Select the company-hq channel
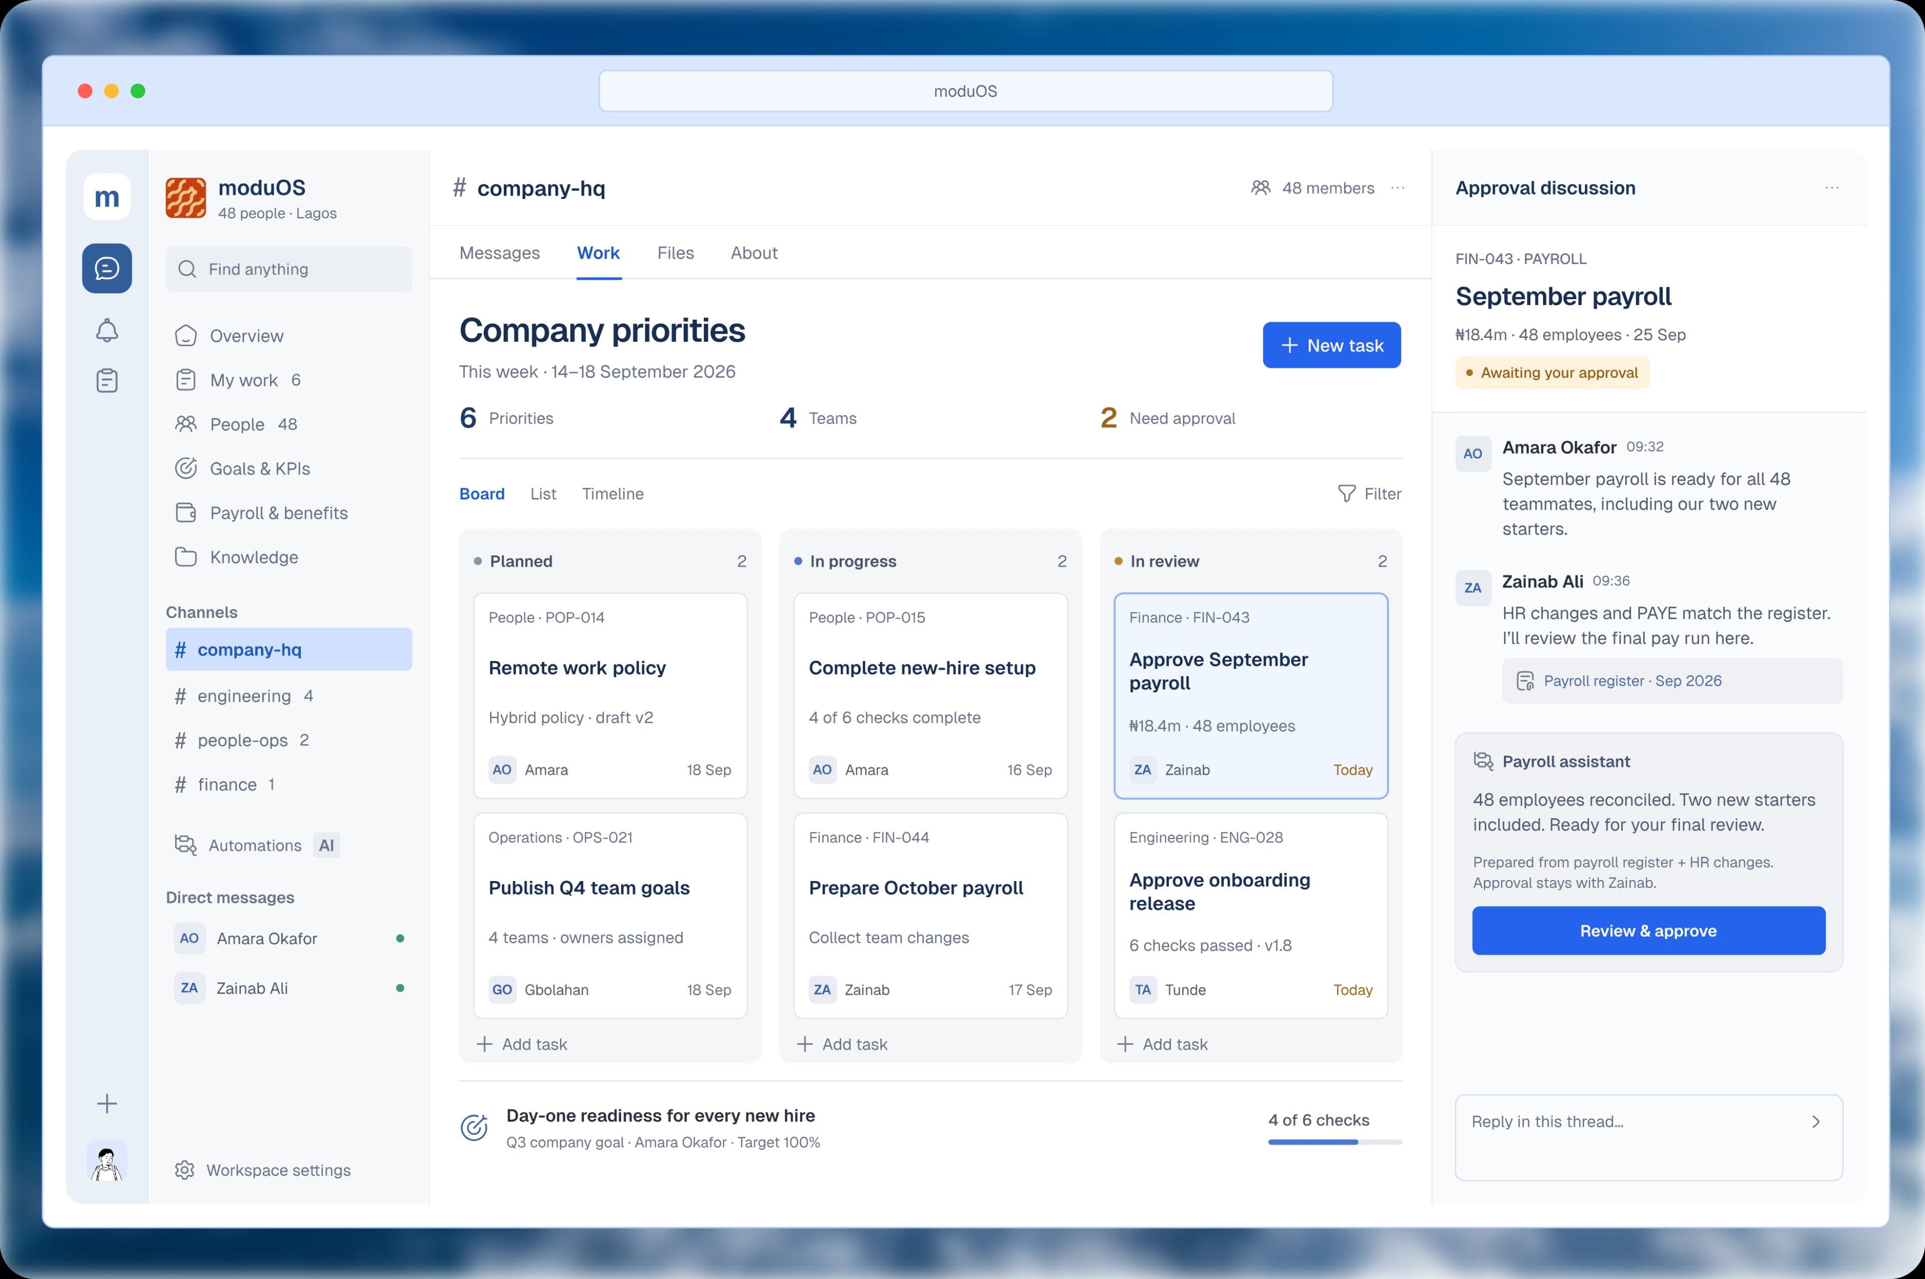This screenshot has width=1925, height=1279. 289,650
